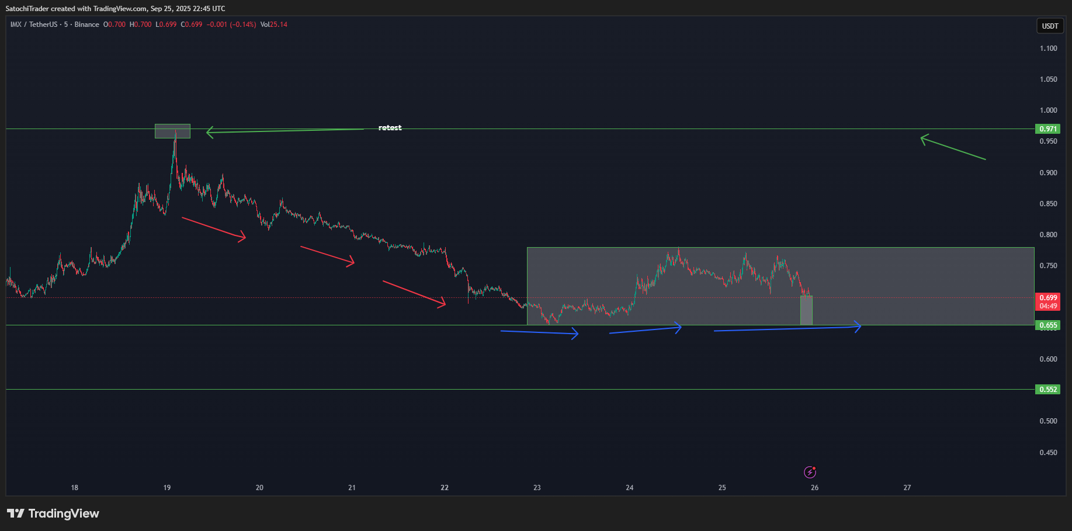Click the TradingView logo at bottom left
This screenshot has width=1072, height=531.
coord(53,513)
